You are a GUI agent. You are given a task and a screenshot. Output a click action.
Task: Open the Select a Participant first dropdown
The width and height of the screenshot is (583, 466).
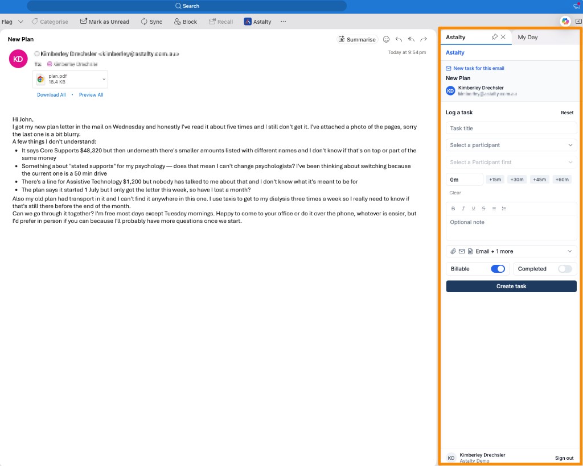tap(511, 162)
